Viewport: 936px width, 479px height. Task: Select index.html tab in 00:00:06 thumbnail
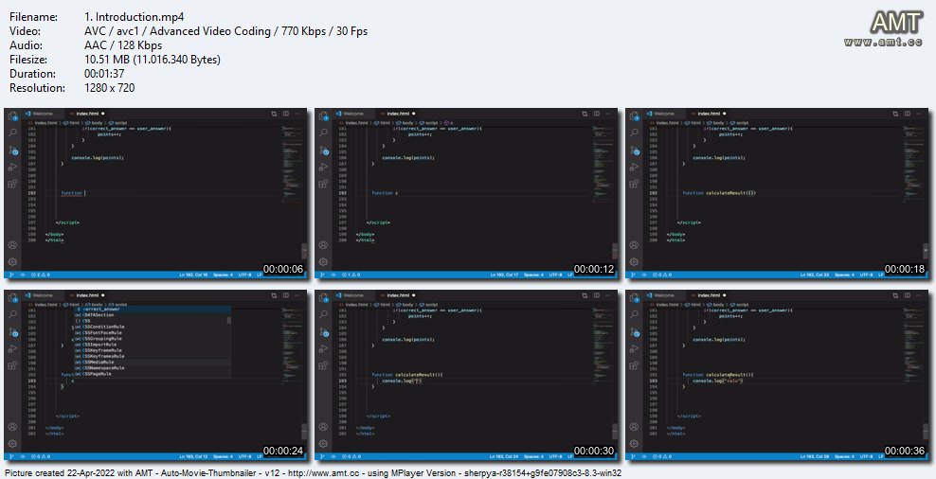point(87,114)
